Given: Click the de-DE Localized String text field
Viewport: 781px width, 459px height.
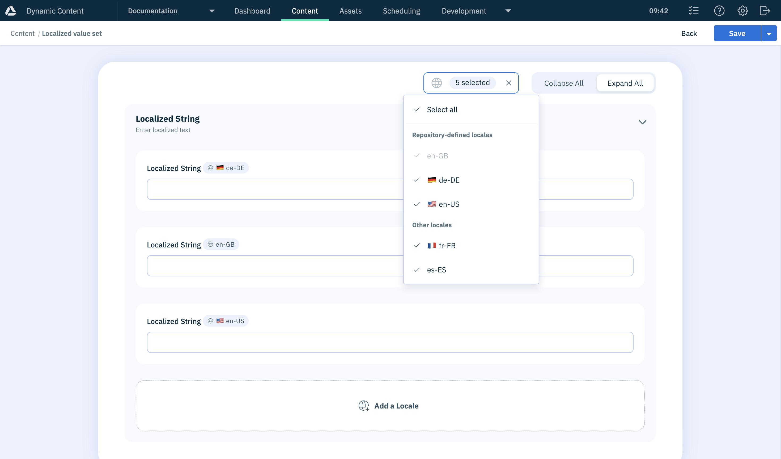Looking at the screenshot, I should (390, 189).
